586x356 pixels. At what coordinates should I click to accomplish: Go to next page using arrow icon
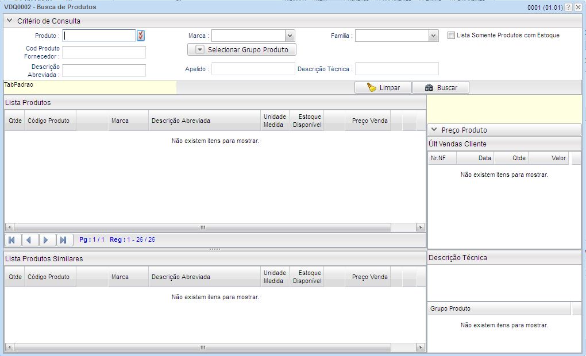pyautogui.click(x=47, y=240)
